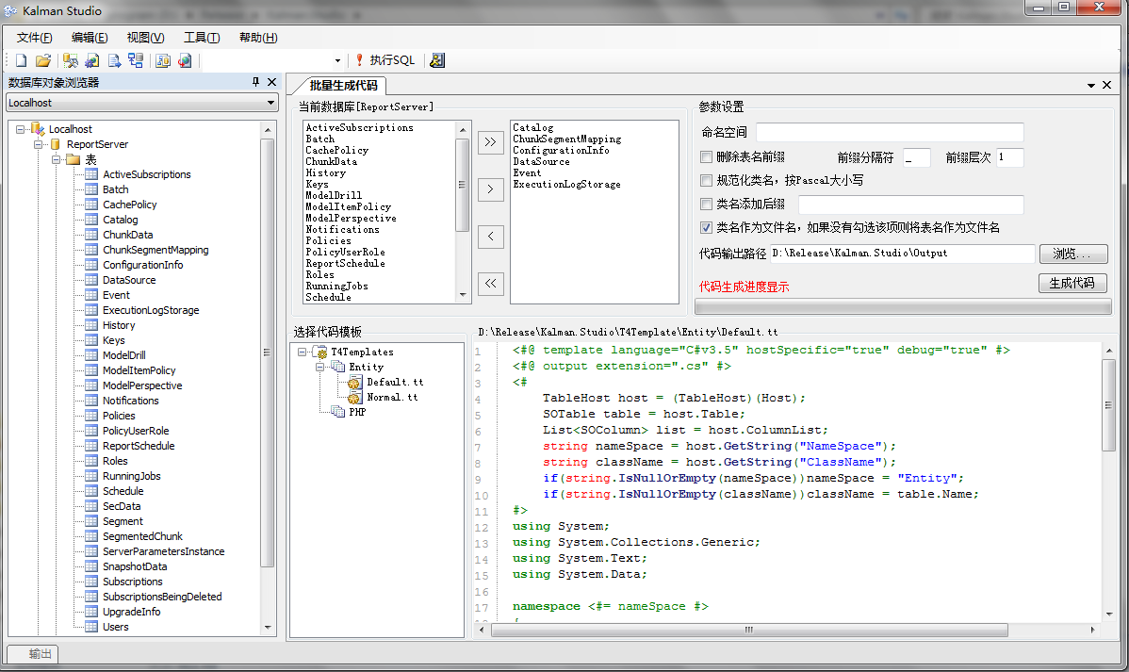Click the red exclamation execute SQL icon
The width and height of the screenshot is (1129, 672).
click(x=360, y=59)
